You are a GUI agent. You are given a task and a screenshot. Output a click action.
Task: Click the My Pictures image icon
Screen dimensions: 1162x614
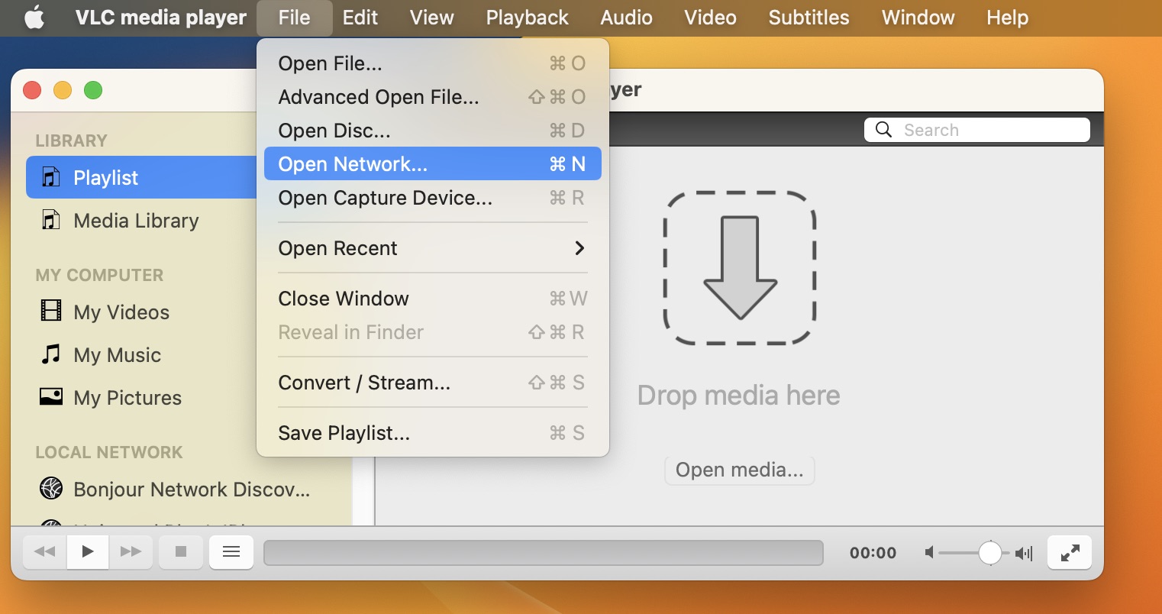50,396
